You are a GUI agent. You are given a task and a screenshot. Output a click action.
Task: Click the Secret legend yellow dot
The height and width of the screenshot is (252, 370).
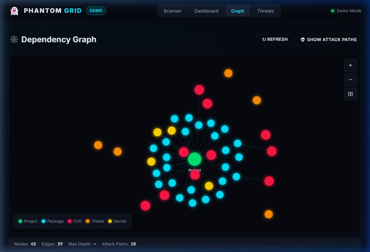click(110, 221)
